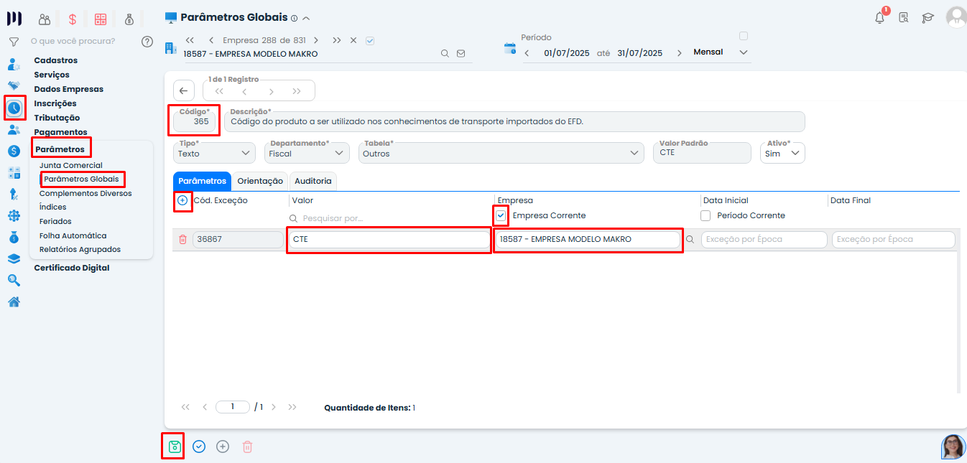This screenshot has height=463, width=967.
Task: Open Junta Comercial submenu item
Action: click(x=71, y=165)
